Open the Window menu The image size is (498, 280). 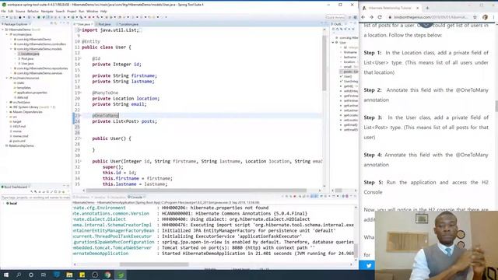click(93, 11)
